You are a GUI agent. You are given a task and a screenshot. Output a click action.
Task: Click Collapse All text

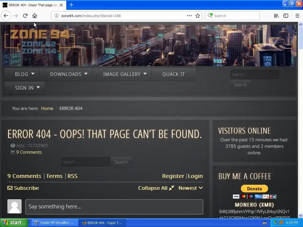[x=153, y=188]
